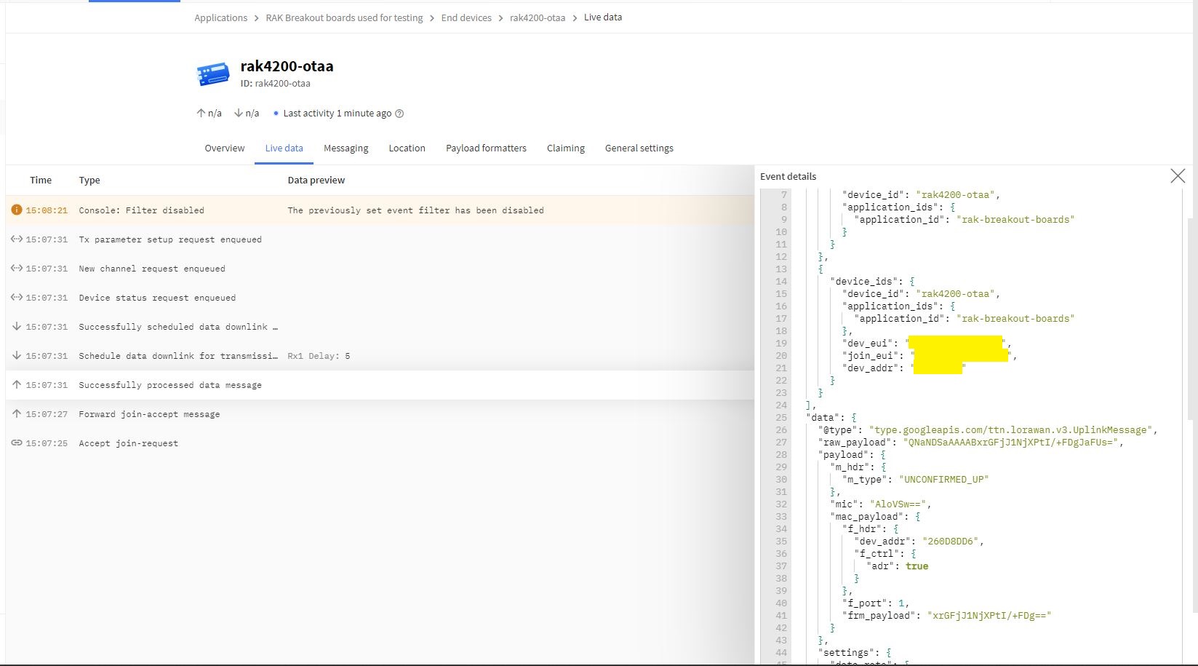Click the Applications breadcrumb link
This screenshot has height=666, width=1198.
[x=220, y=18]
